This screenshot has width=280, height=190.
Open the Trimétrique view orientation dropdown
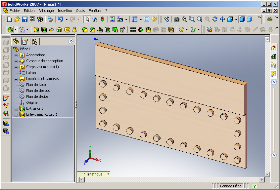[108, 174]
